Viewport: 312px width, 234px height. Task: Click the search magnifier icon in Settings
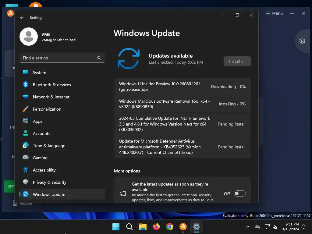tap(99, 58)
